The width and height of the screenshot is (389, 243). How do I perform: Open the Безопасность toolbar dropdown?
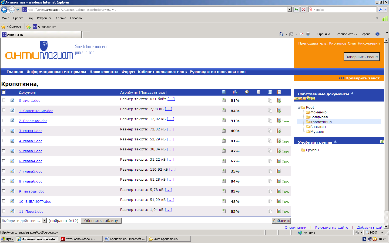[x=346, y=34]
